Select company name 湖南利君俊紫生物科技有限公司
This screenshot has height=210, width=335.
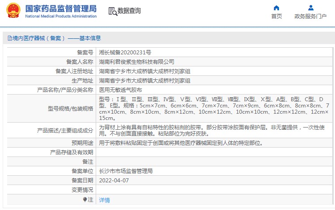pos(136,62)
